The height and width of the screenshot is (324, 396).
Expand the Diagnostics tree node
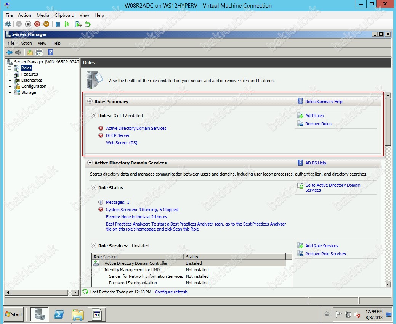point(10,80)
